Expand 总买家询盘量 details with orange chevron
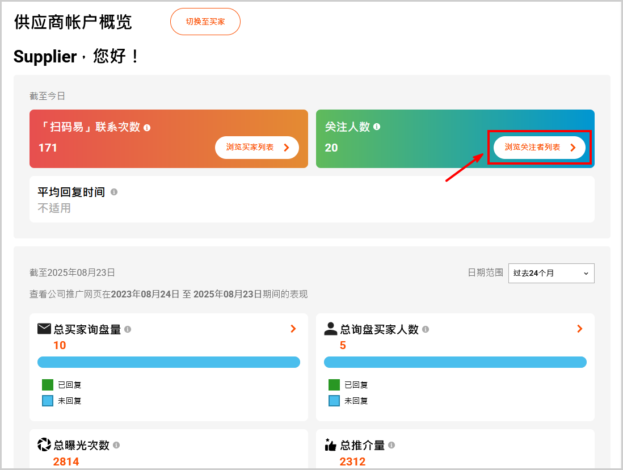Image resolution: width=623 pixels, height=470 pixels. click(x=293, y=329)
